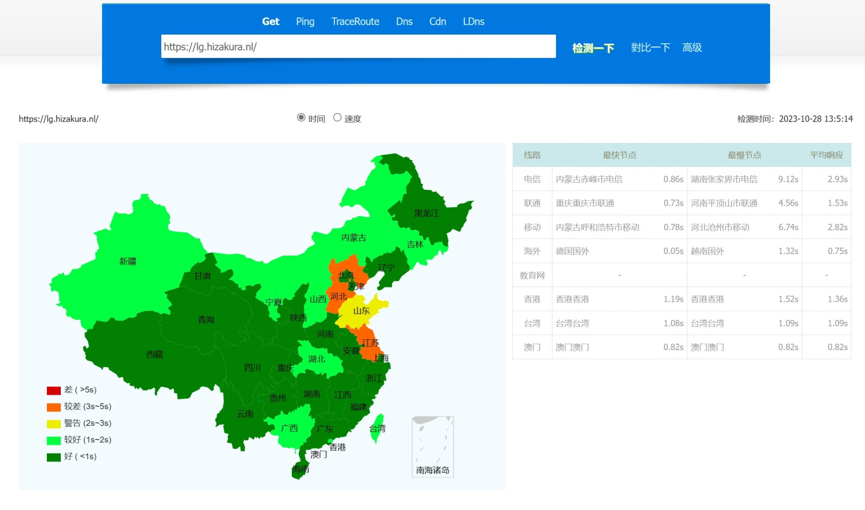Image resolution: width=865 pixels, height=510 pixels.
Task: Click the yellow 警告 legend swatch
Action: coord(54,423)
